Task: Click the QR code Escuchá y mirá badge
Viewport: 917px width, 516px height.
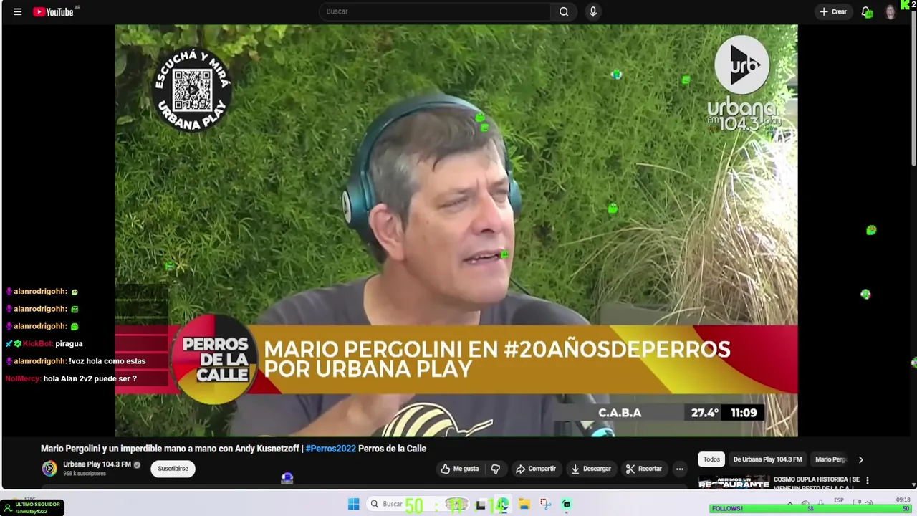Action: point(191,90)
